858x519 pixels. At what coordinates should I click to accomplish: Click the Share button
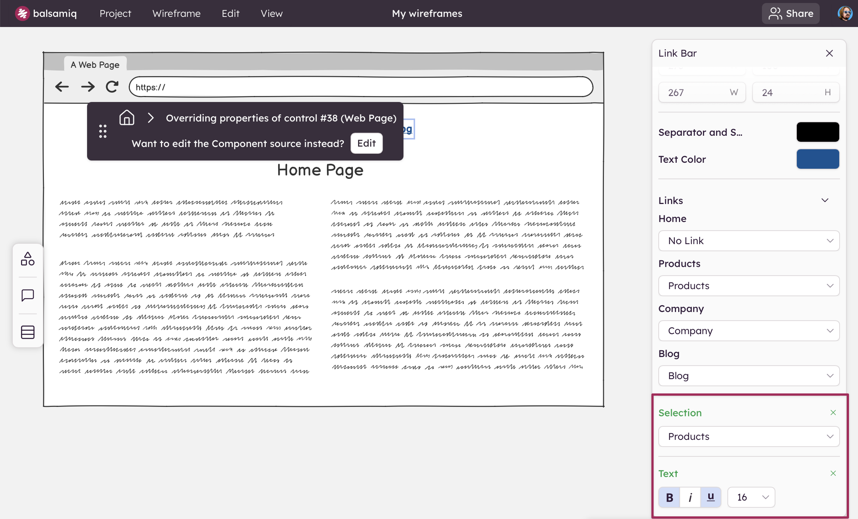click(x=790, y=13)
